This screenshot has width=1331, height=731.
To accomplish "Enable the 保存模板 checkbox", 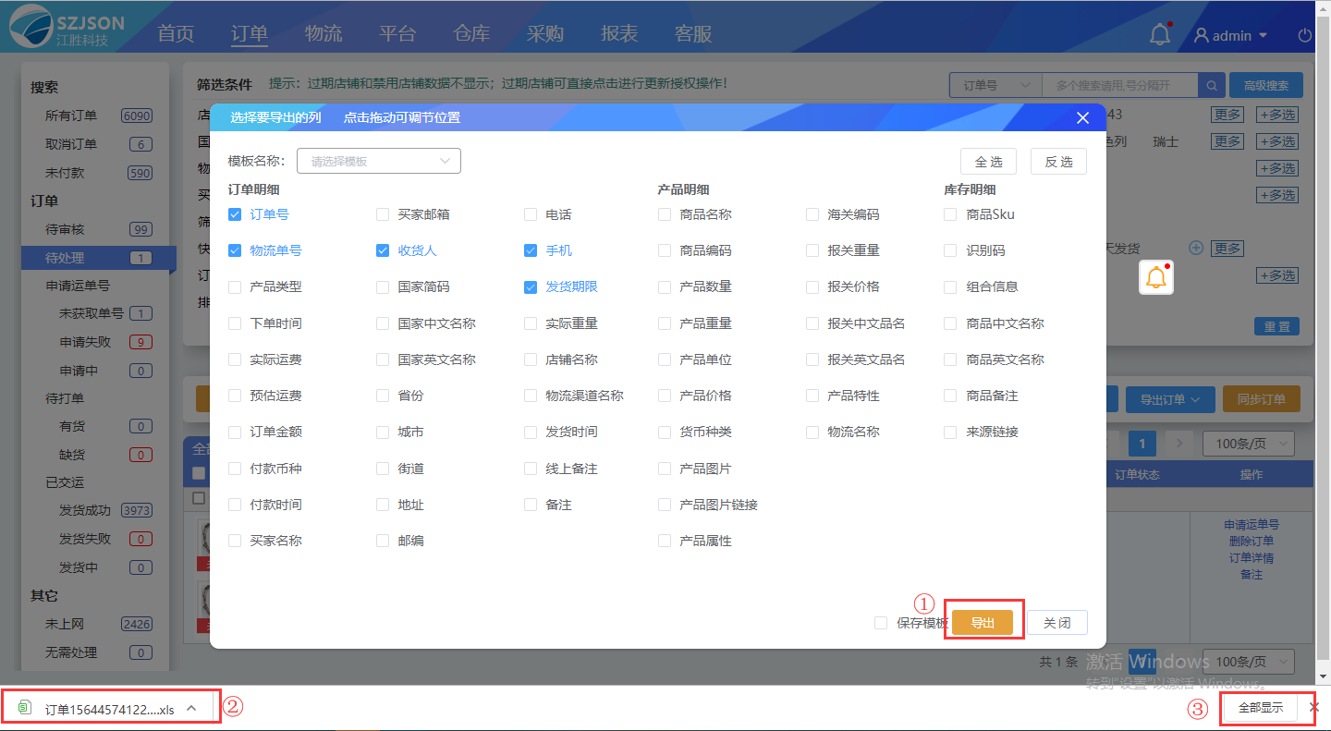I will coord(881,623).
